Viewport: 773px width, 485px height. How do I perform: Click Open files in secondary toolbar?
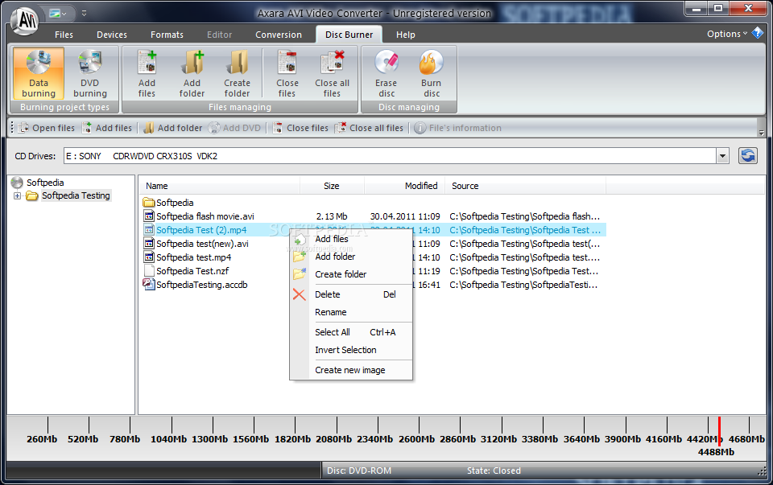(47, 128)
